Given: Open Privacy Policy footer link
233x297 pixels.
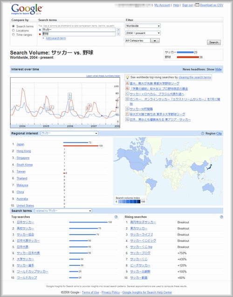Looking at the screenshot, I should click(x=110, y=292).
